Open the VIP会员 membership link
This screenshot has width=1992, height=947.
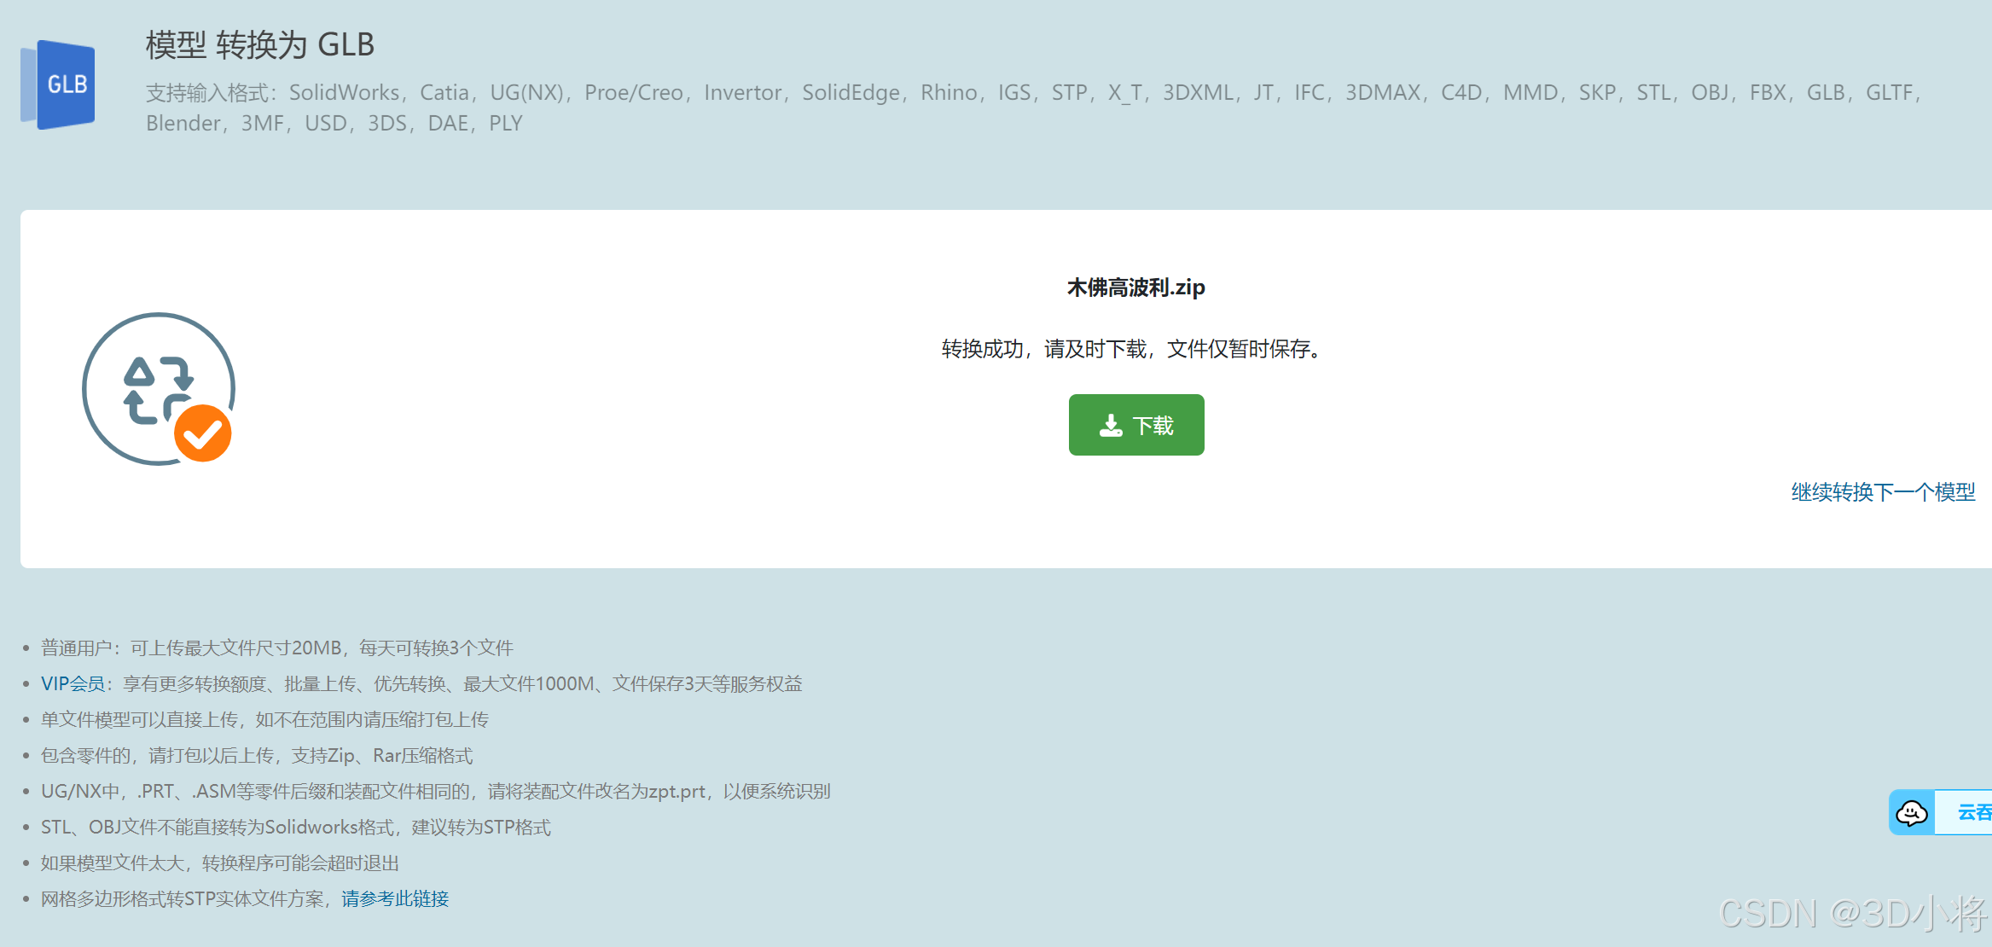73,683
